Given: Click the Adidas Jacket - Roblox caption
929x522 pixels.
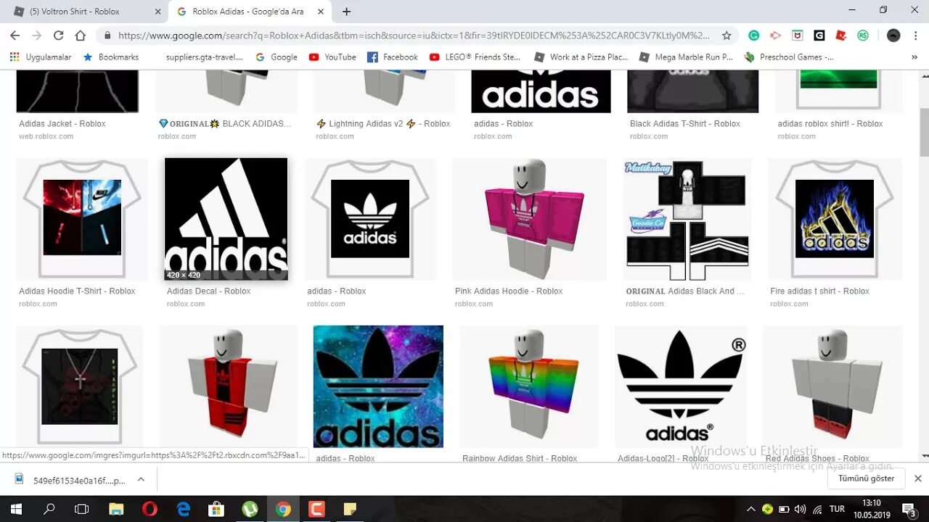Looking at the screenshot, I should coord(62,124).
